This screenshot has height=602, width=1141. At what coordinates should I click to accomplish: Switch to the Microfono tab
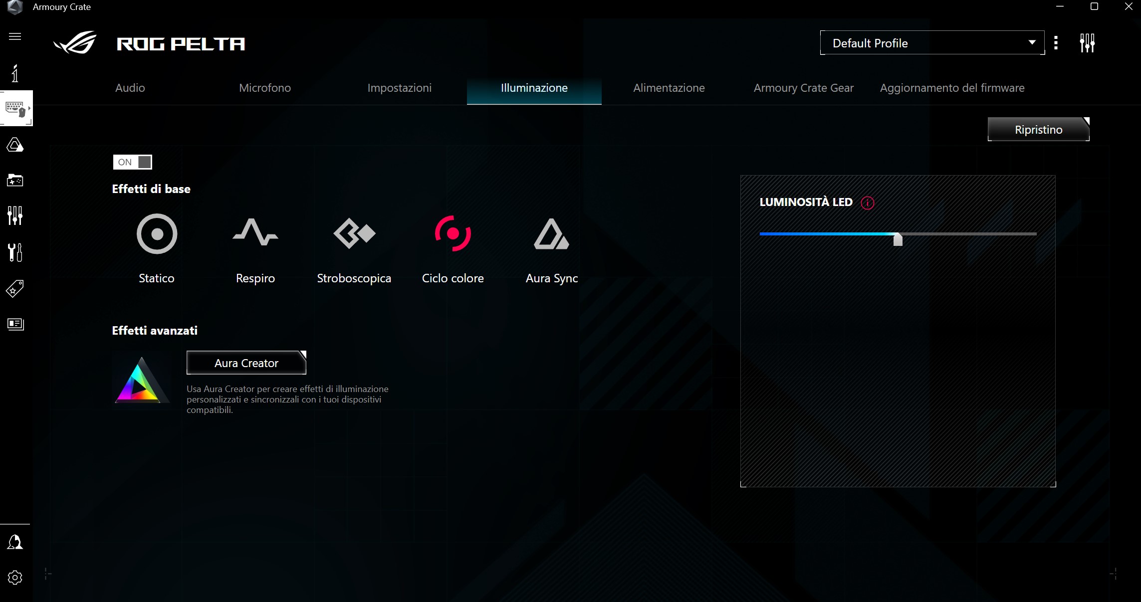pyautogui.click(x=265, y=88)
